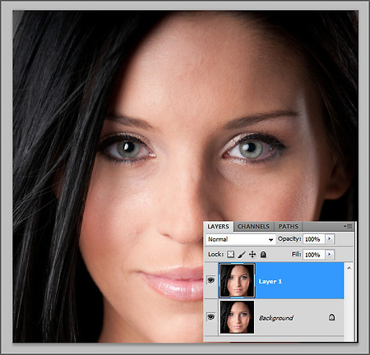Toggle lock image pixels brush icon
Screen dimensions: 370x355
tap(242, 255)
